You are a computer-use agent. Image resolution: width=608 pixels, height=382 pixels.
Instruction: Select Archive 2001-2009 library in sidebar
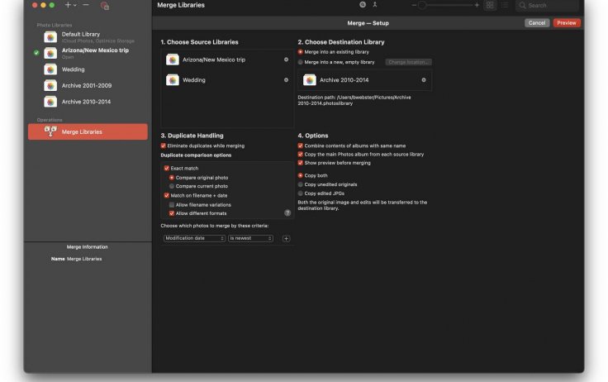(x=86, y=85)
